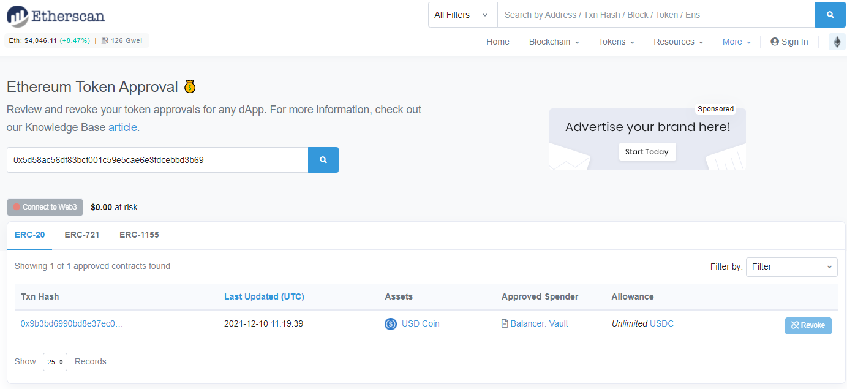The width and height of the screenshot is (847, 389).
Task: Click the top search magnifier button
Action: 830,15
